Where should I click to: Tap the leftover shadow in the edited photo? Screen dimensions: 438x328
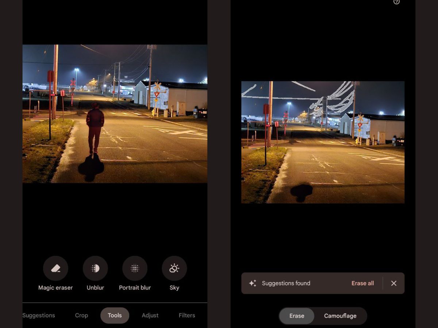301,192
